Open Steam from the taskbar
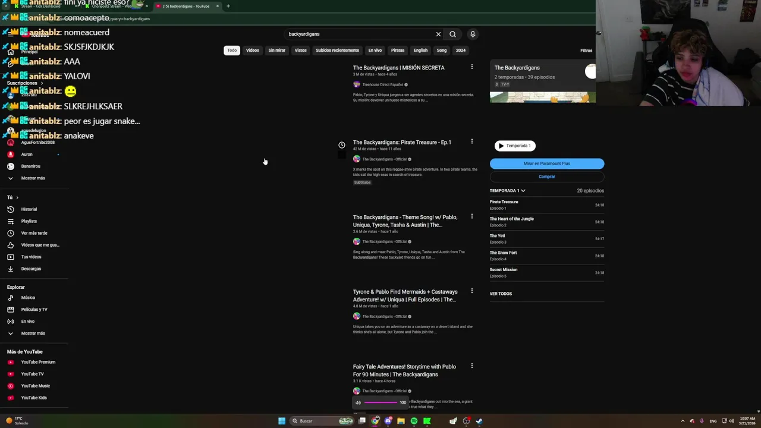Screen dimensions: 761x428 point(479,421)
